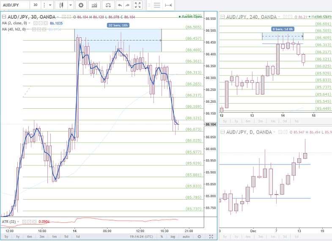
Task: Open settings for AUD/JPY D series
Action: 285,132
